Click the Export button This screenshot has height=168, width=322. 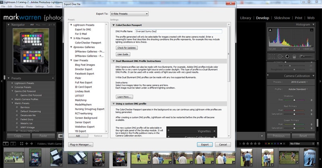point(205,145)
